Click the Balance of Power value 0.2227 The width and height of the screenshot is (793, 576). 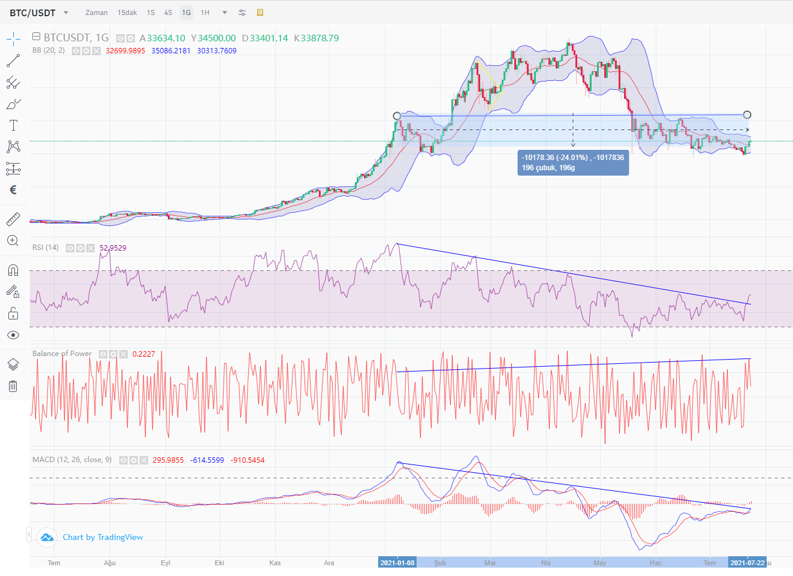coord(144,354)
